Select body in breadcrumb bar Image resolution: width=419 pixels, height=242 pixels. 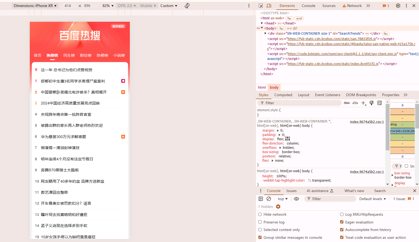(x=274, y=87)
